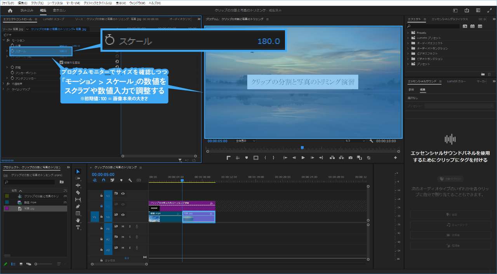Viewport: 497px width, 274px height.
Task: Toggle uniform scale checkbox
Action: (x=61, y=62)
